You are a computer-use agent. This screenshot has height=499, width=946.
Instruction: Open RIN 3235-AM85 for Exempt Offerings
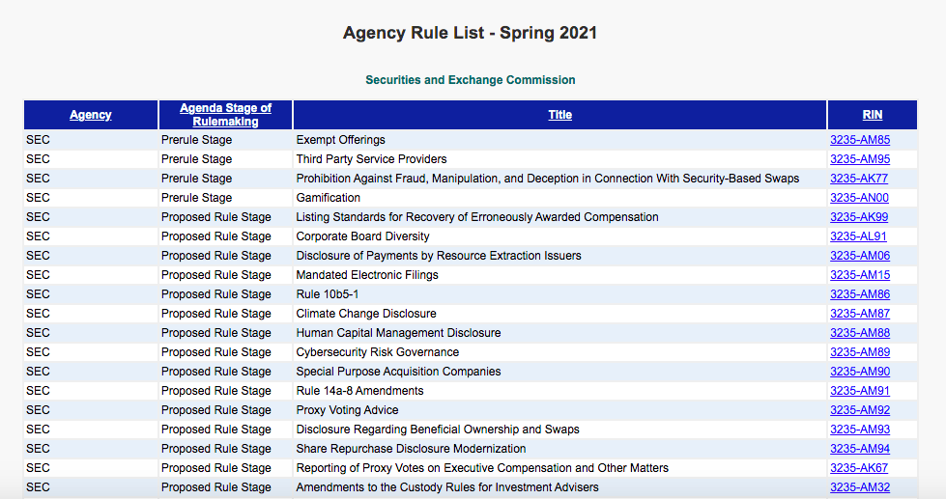859,140
